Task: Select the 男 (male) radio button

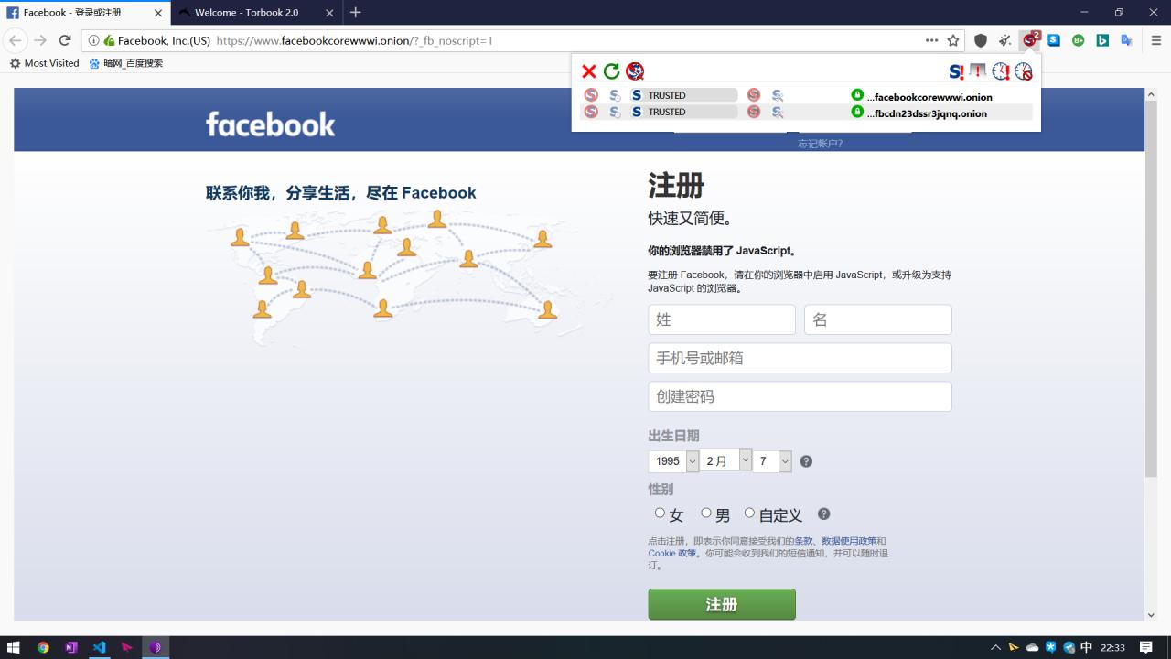Action: pos(706,513)
